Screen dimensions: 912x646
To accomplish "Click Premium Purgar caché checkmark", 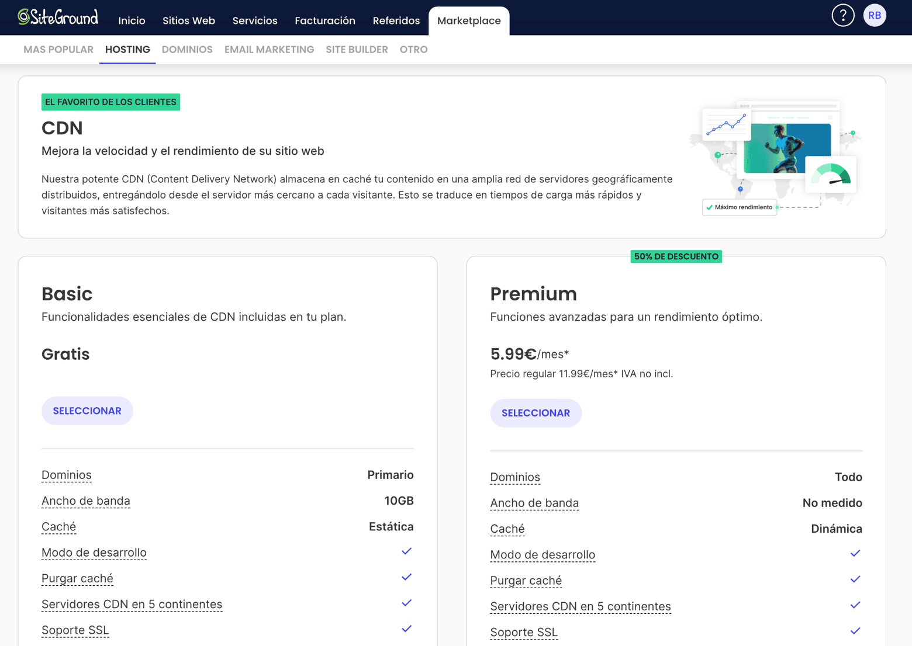I will click(x=855, y=579).
